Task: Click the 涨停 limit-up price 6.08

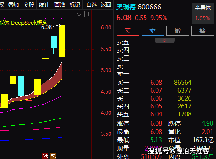Action: coord(156,123)
